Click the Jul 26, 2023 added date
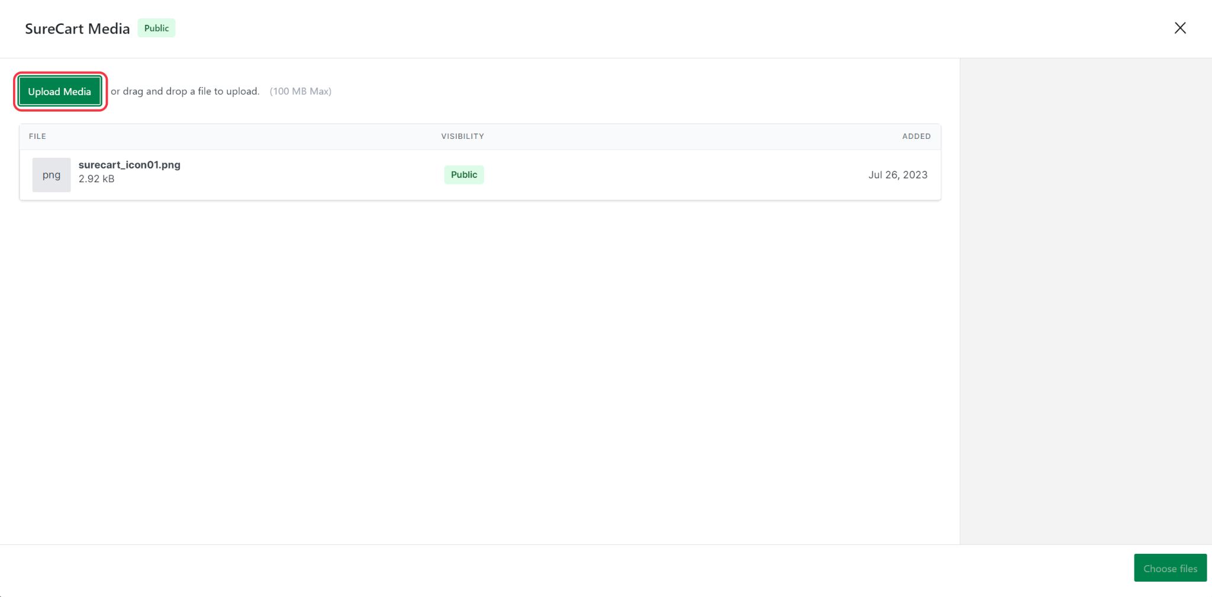 pyautogui.click(x=898, y=175)
